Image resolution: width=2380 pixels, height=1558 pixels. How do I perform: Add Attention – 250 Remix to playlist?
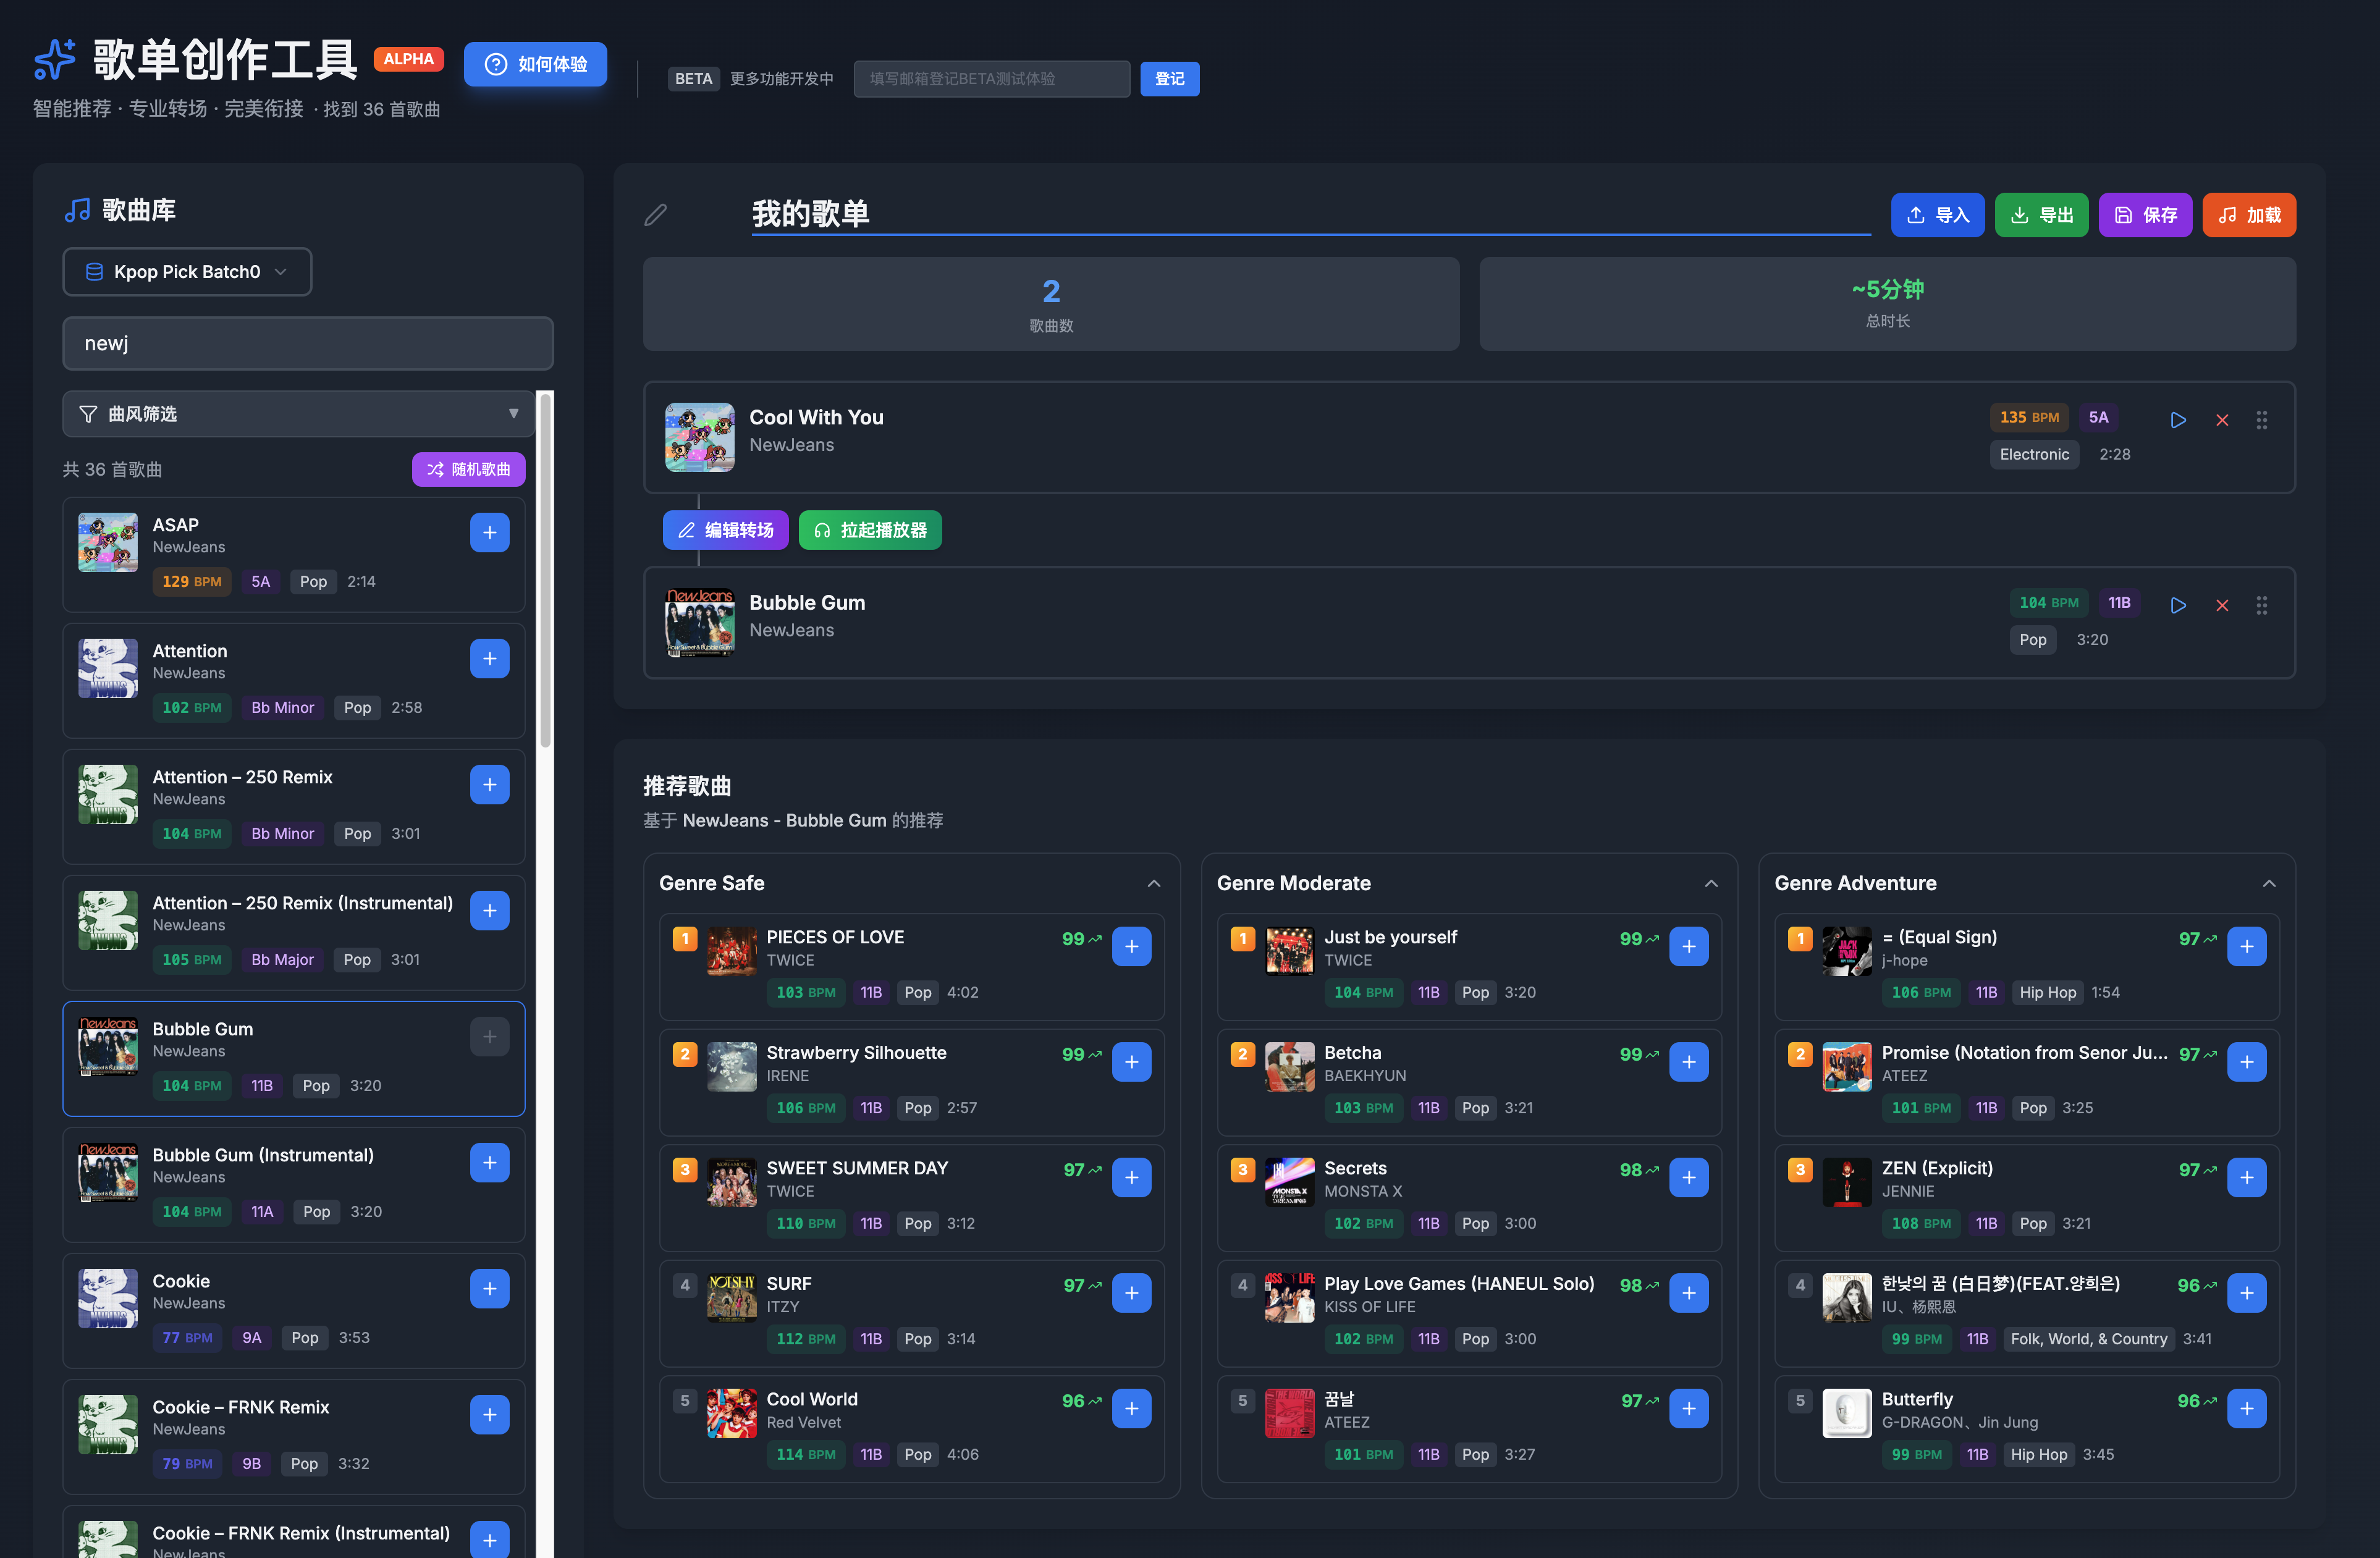(x=490, y=785)
